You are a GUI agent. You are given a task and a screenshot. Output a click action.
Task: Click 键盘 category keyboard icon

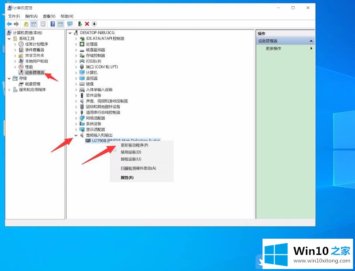point(82,84)
